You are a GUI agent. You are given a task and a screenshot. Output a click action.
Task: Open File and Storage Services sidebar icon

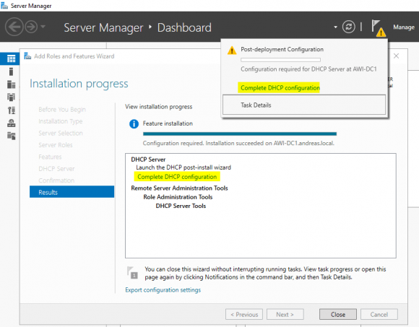click(x=11, y=136)
